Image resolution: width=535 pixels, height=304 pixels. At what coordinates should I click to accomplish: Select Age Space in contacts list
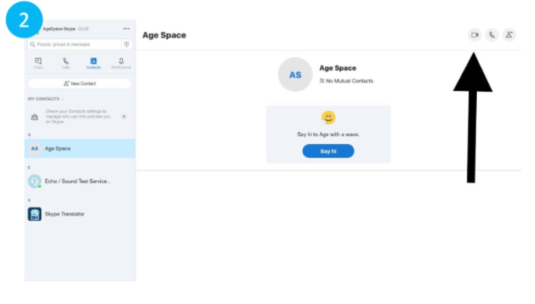pyautogui.click(x=80, y=148)
